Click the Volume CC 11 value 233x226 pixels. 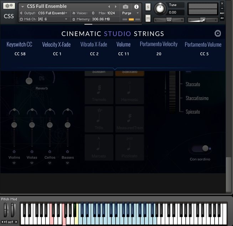coord(124,54)
